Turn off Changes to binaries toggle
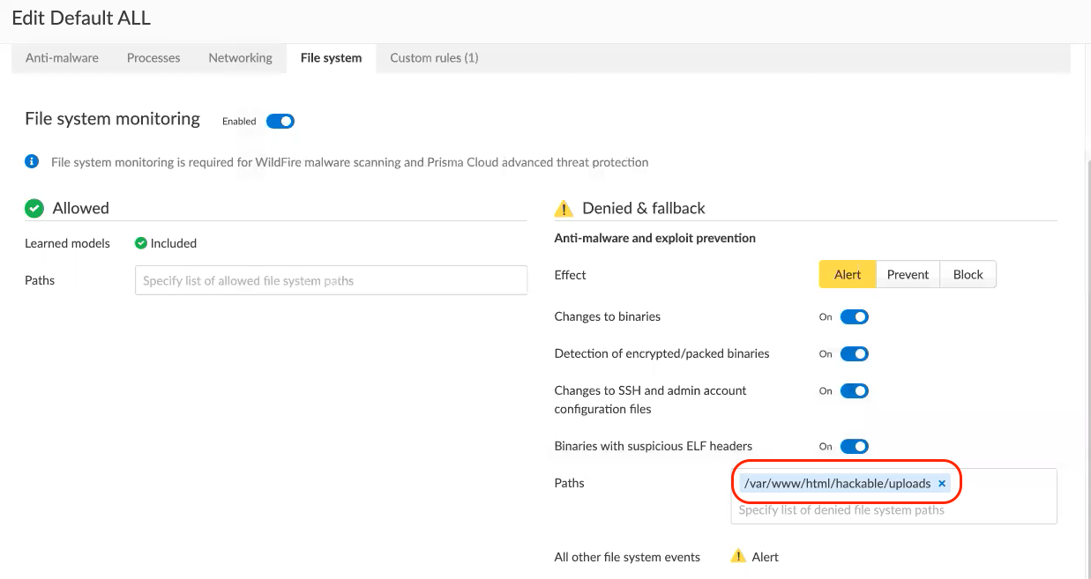Image resolution: width=1091 pixels, height=579 pixels. point(854,316)
